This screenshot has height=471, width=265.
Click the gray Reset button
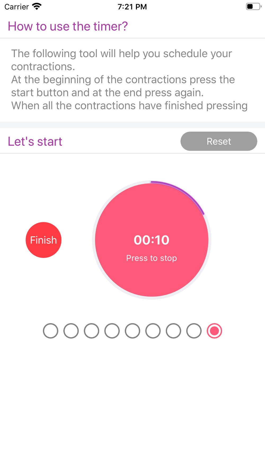[219, 141]
